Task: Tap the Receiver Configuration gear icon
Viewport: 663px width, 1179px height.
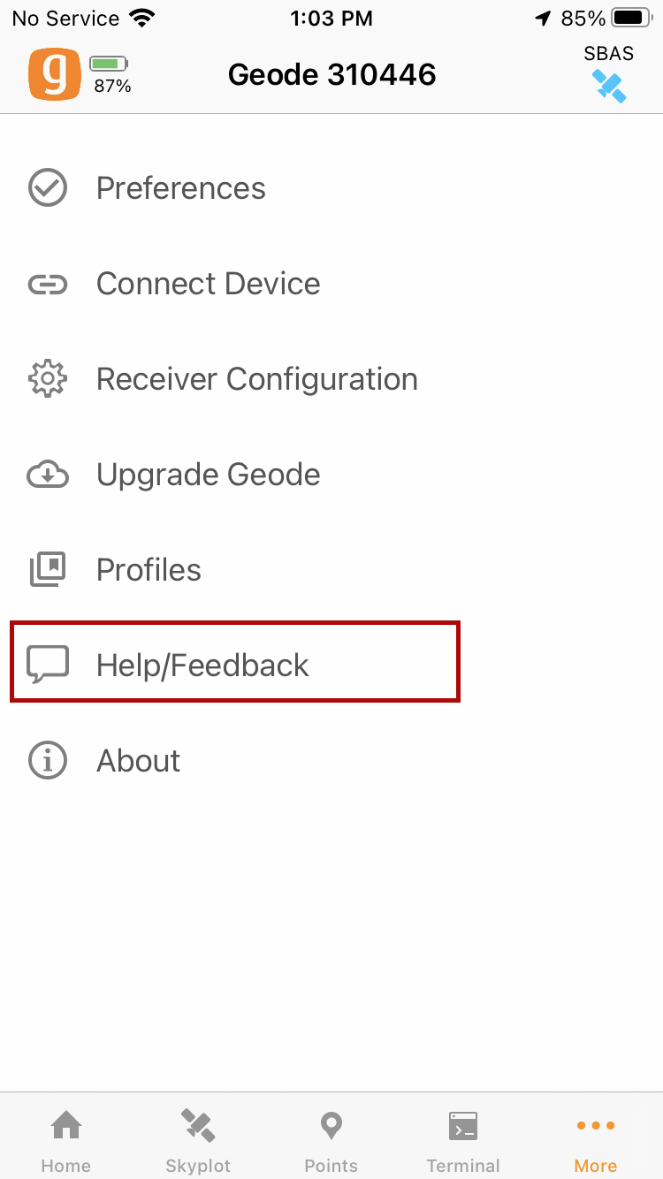Action: coord(48,379)
